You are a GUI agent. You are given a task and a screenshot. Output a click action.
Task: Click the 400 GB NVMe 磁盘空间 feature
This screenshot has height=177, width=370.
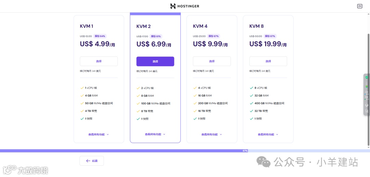coord(269,103)
